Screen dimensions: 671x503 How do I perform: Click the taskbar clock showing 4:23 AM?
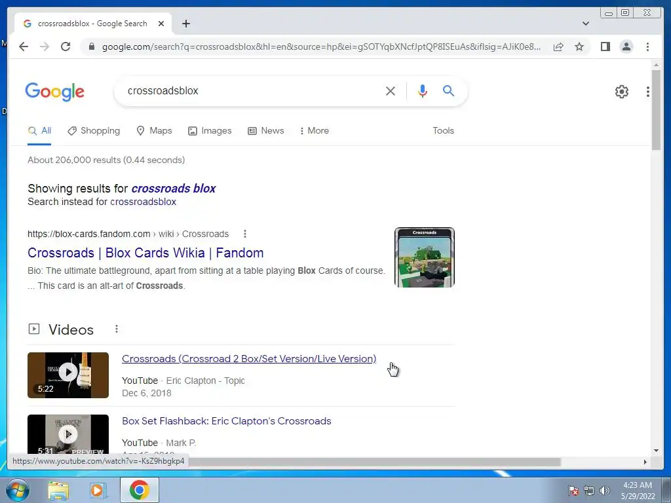coord(638,491)
